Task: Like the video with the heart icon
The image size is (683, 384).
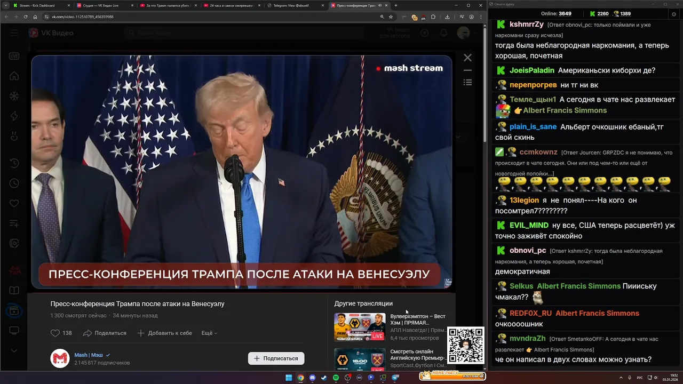Action: tap(55, 333)
